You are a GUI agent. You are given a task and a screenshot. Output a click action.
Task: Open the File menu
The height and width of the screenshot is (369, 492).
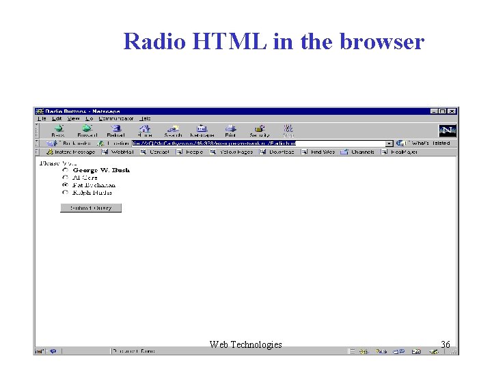[42, 119]
